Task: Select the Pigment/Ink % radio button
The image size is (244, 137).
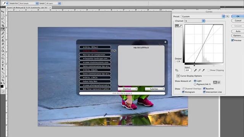Action: coord(195,84)
